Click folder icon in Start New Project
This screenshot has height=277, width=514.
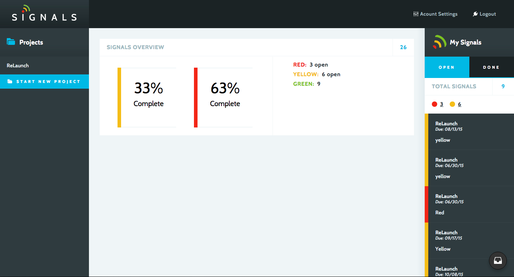pos(10,82)
